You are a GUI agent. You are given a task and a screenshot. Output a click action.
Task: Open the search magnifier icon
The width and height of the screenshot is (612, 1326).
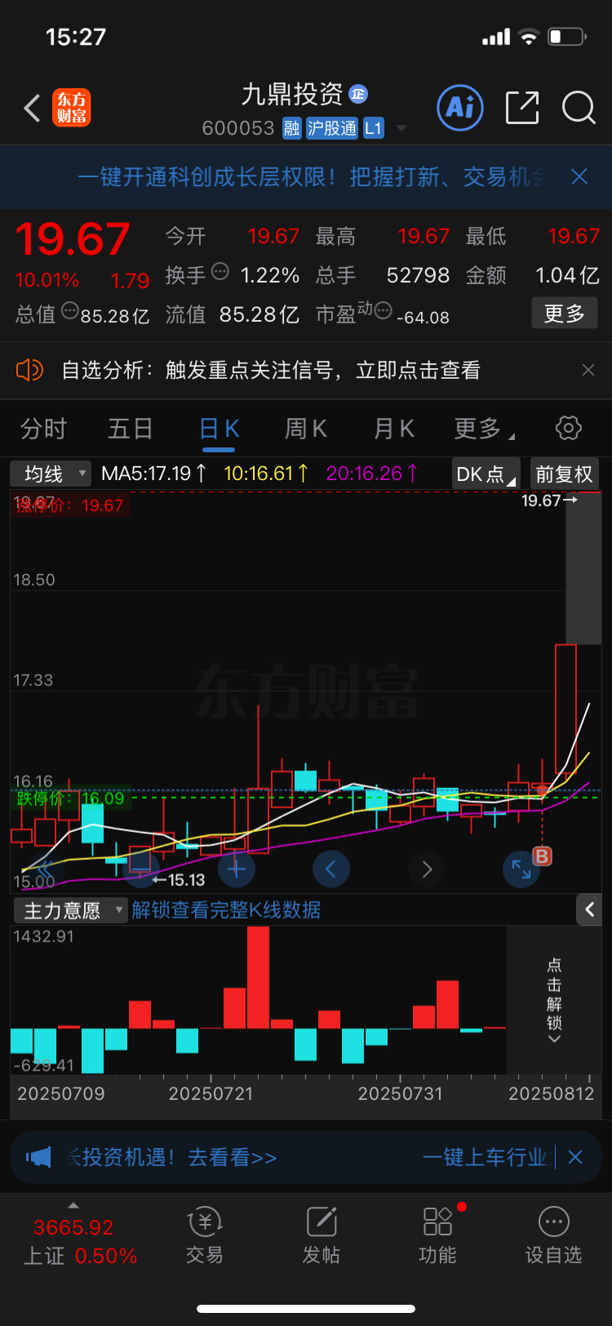click(579, 108)
